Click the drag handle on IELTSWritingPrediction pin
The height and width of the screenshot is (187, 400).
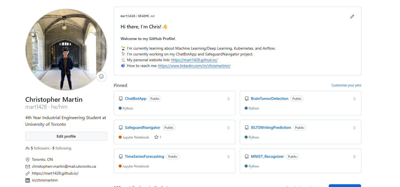point(354,128)
